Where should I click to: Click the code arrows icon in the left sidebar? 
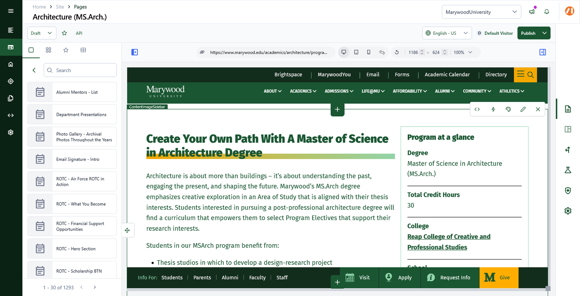[11, 115]
